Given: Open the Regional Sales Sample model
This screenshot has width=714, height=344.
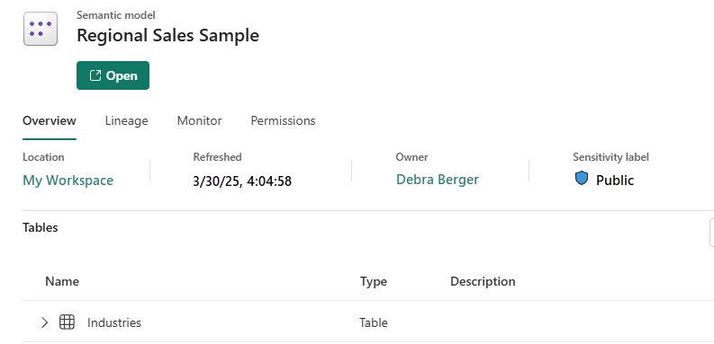Looking at the screenshot, I should [x=113, y=75].
